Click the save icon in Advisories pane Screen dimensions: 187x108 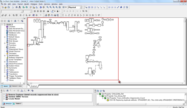tap(98, 91)
